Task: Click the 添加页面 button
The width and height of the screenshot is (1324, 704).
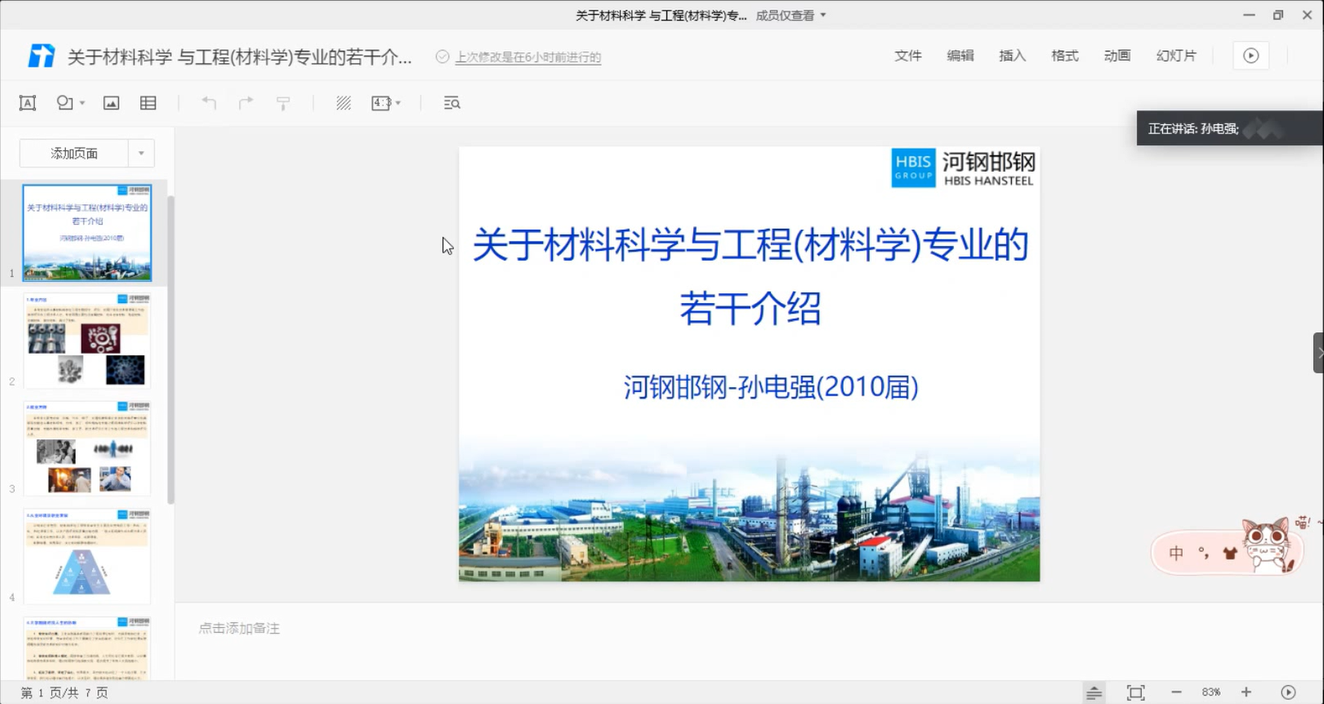Action: pos(74,154)
